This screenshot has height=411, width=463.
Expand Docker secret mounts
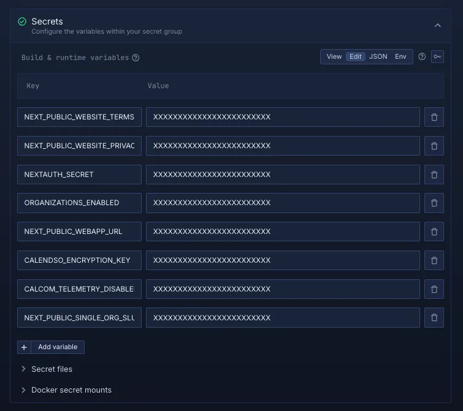point(24,390)
